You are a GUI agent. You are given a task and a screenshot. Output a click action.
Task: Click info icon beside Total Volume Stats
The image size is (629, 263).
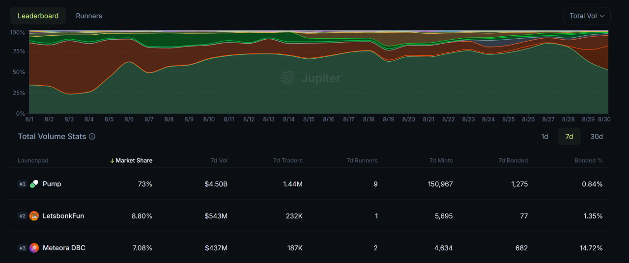(92, 137)
